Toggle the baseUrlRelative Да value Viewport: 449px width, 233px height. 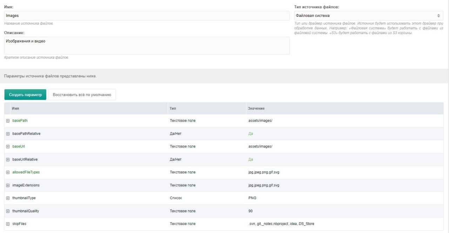coord(250,159)
